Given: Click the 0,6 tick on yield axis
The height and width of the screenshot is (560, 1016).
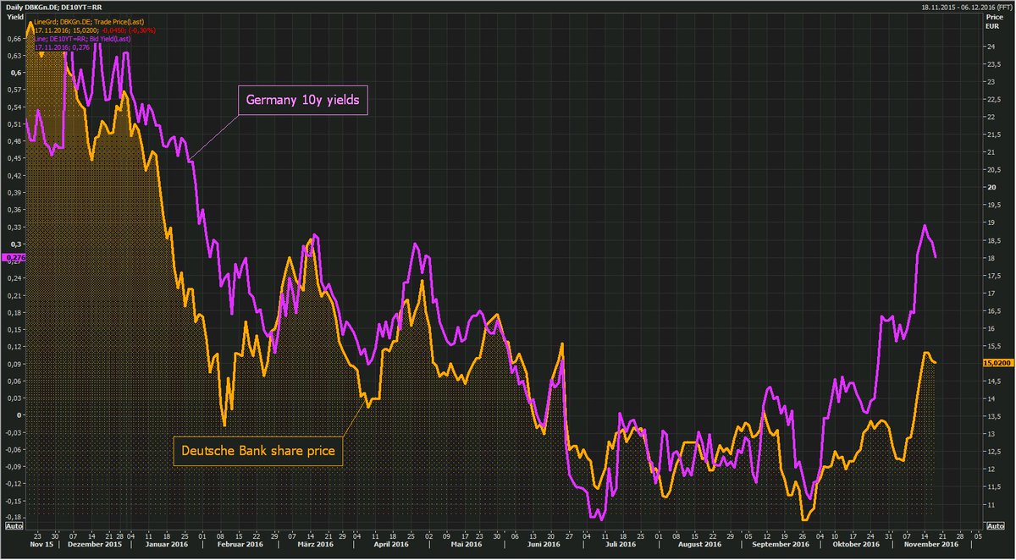Looking at the screenshot, I should coord(16,74).
